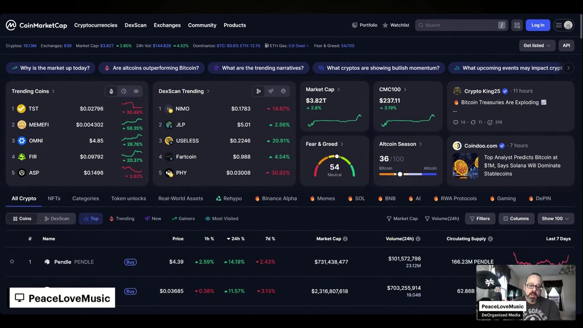Image resolution: width=583 pixels, height=328 pixels.
Task: Select the ASP coin icon
Action: pos(21,173)
